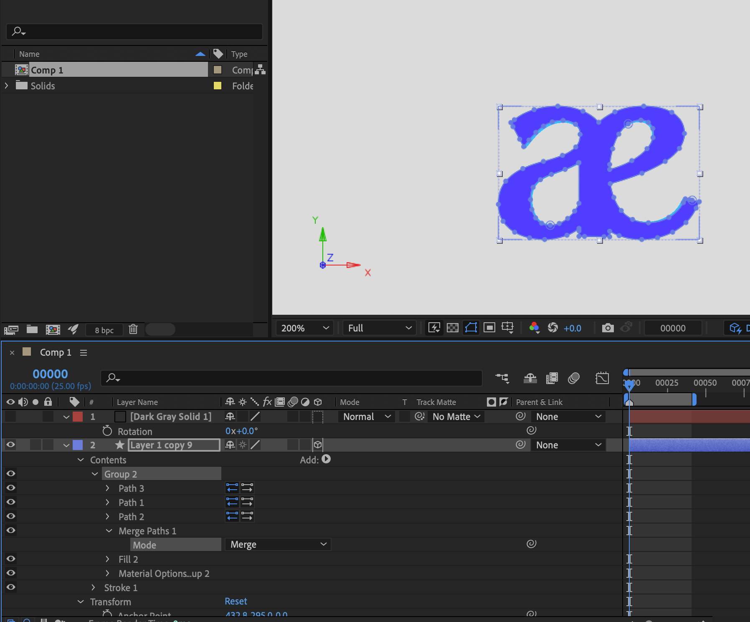This screenshot has width=750, height=622.
Task: Hide the Stroke 1 property group
Action: (10, 587)
